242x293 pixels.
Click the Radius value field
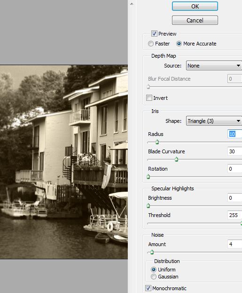[234, 134]
